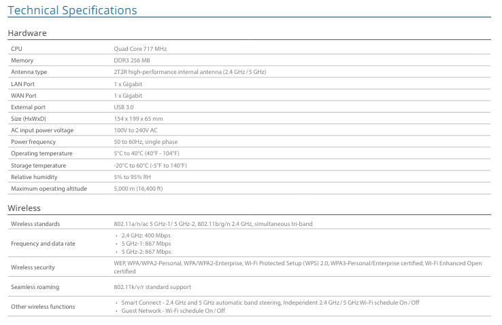502x325 pixels.
Task: Click the Wireless section heading
Action: pyautogui.click(x=24, y=208)
